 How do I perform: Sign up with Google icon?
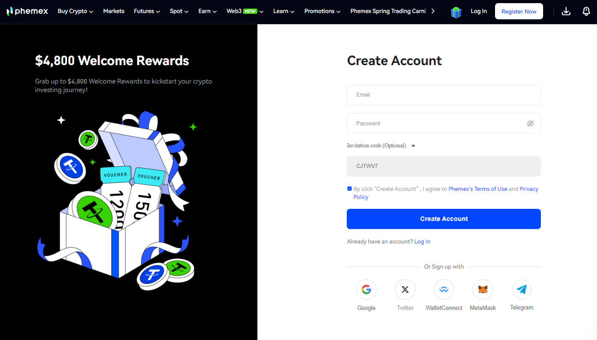(x=366, y=290)
